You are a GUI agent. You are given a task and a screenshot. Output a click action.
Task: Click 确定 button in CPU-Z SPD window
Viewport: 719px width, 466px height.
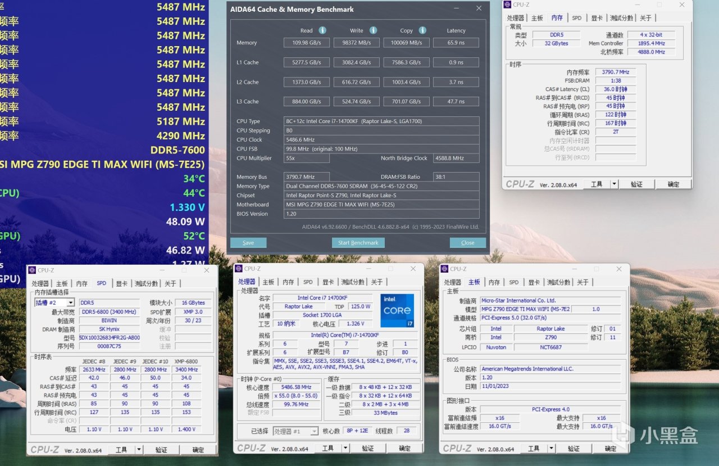[x=198, y=450]
